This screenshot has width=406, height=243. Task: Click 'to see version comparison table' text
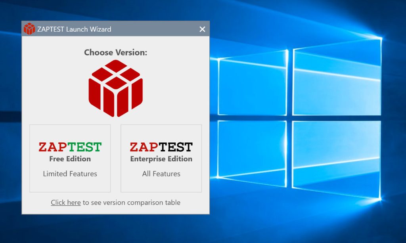click(x=132, y=203)
